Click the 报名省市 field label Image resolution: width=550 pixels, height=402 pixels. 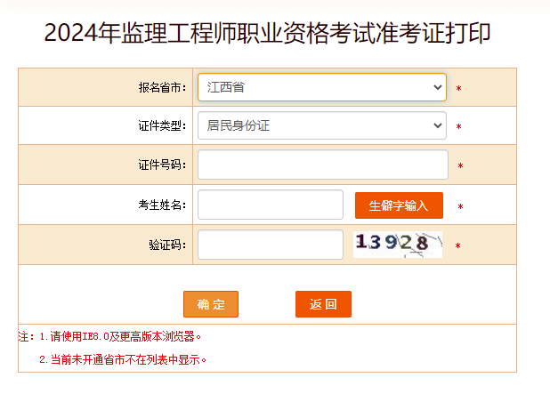point(162,88)
